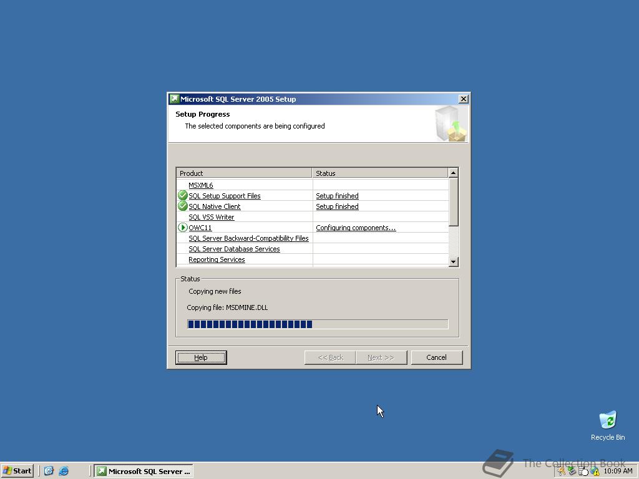The height and width of the screenshot is (479, 639).
Task: Click the product list scroll up arrow
Action: pos(453,173)
